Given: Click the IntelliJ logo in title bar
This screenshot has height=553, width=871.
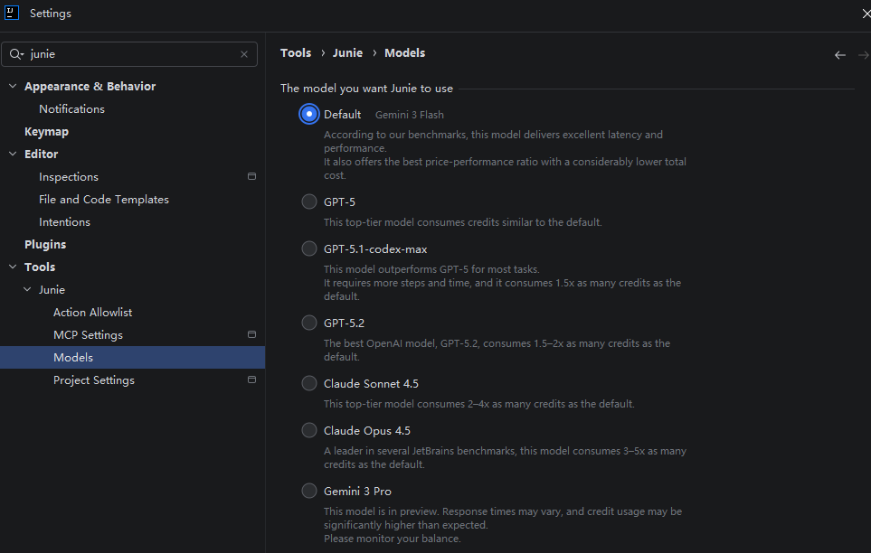Looking at the screenshot, I should [14, 14].
